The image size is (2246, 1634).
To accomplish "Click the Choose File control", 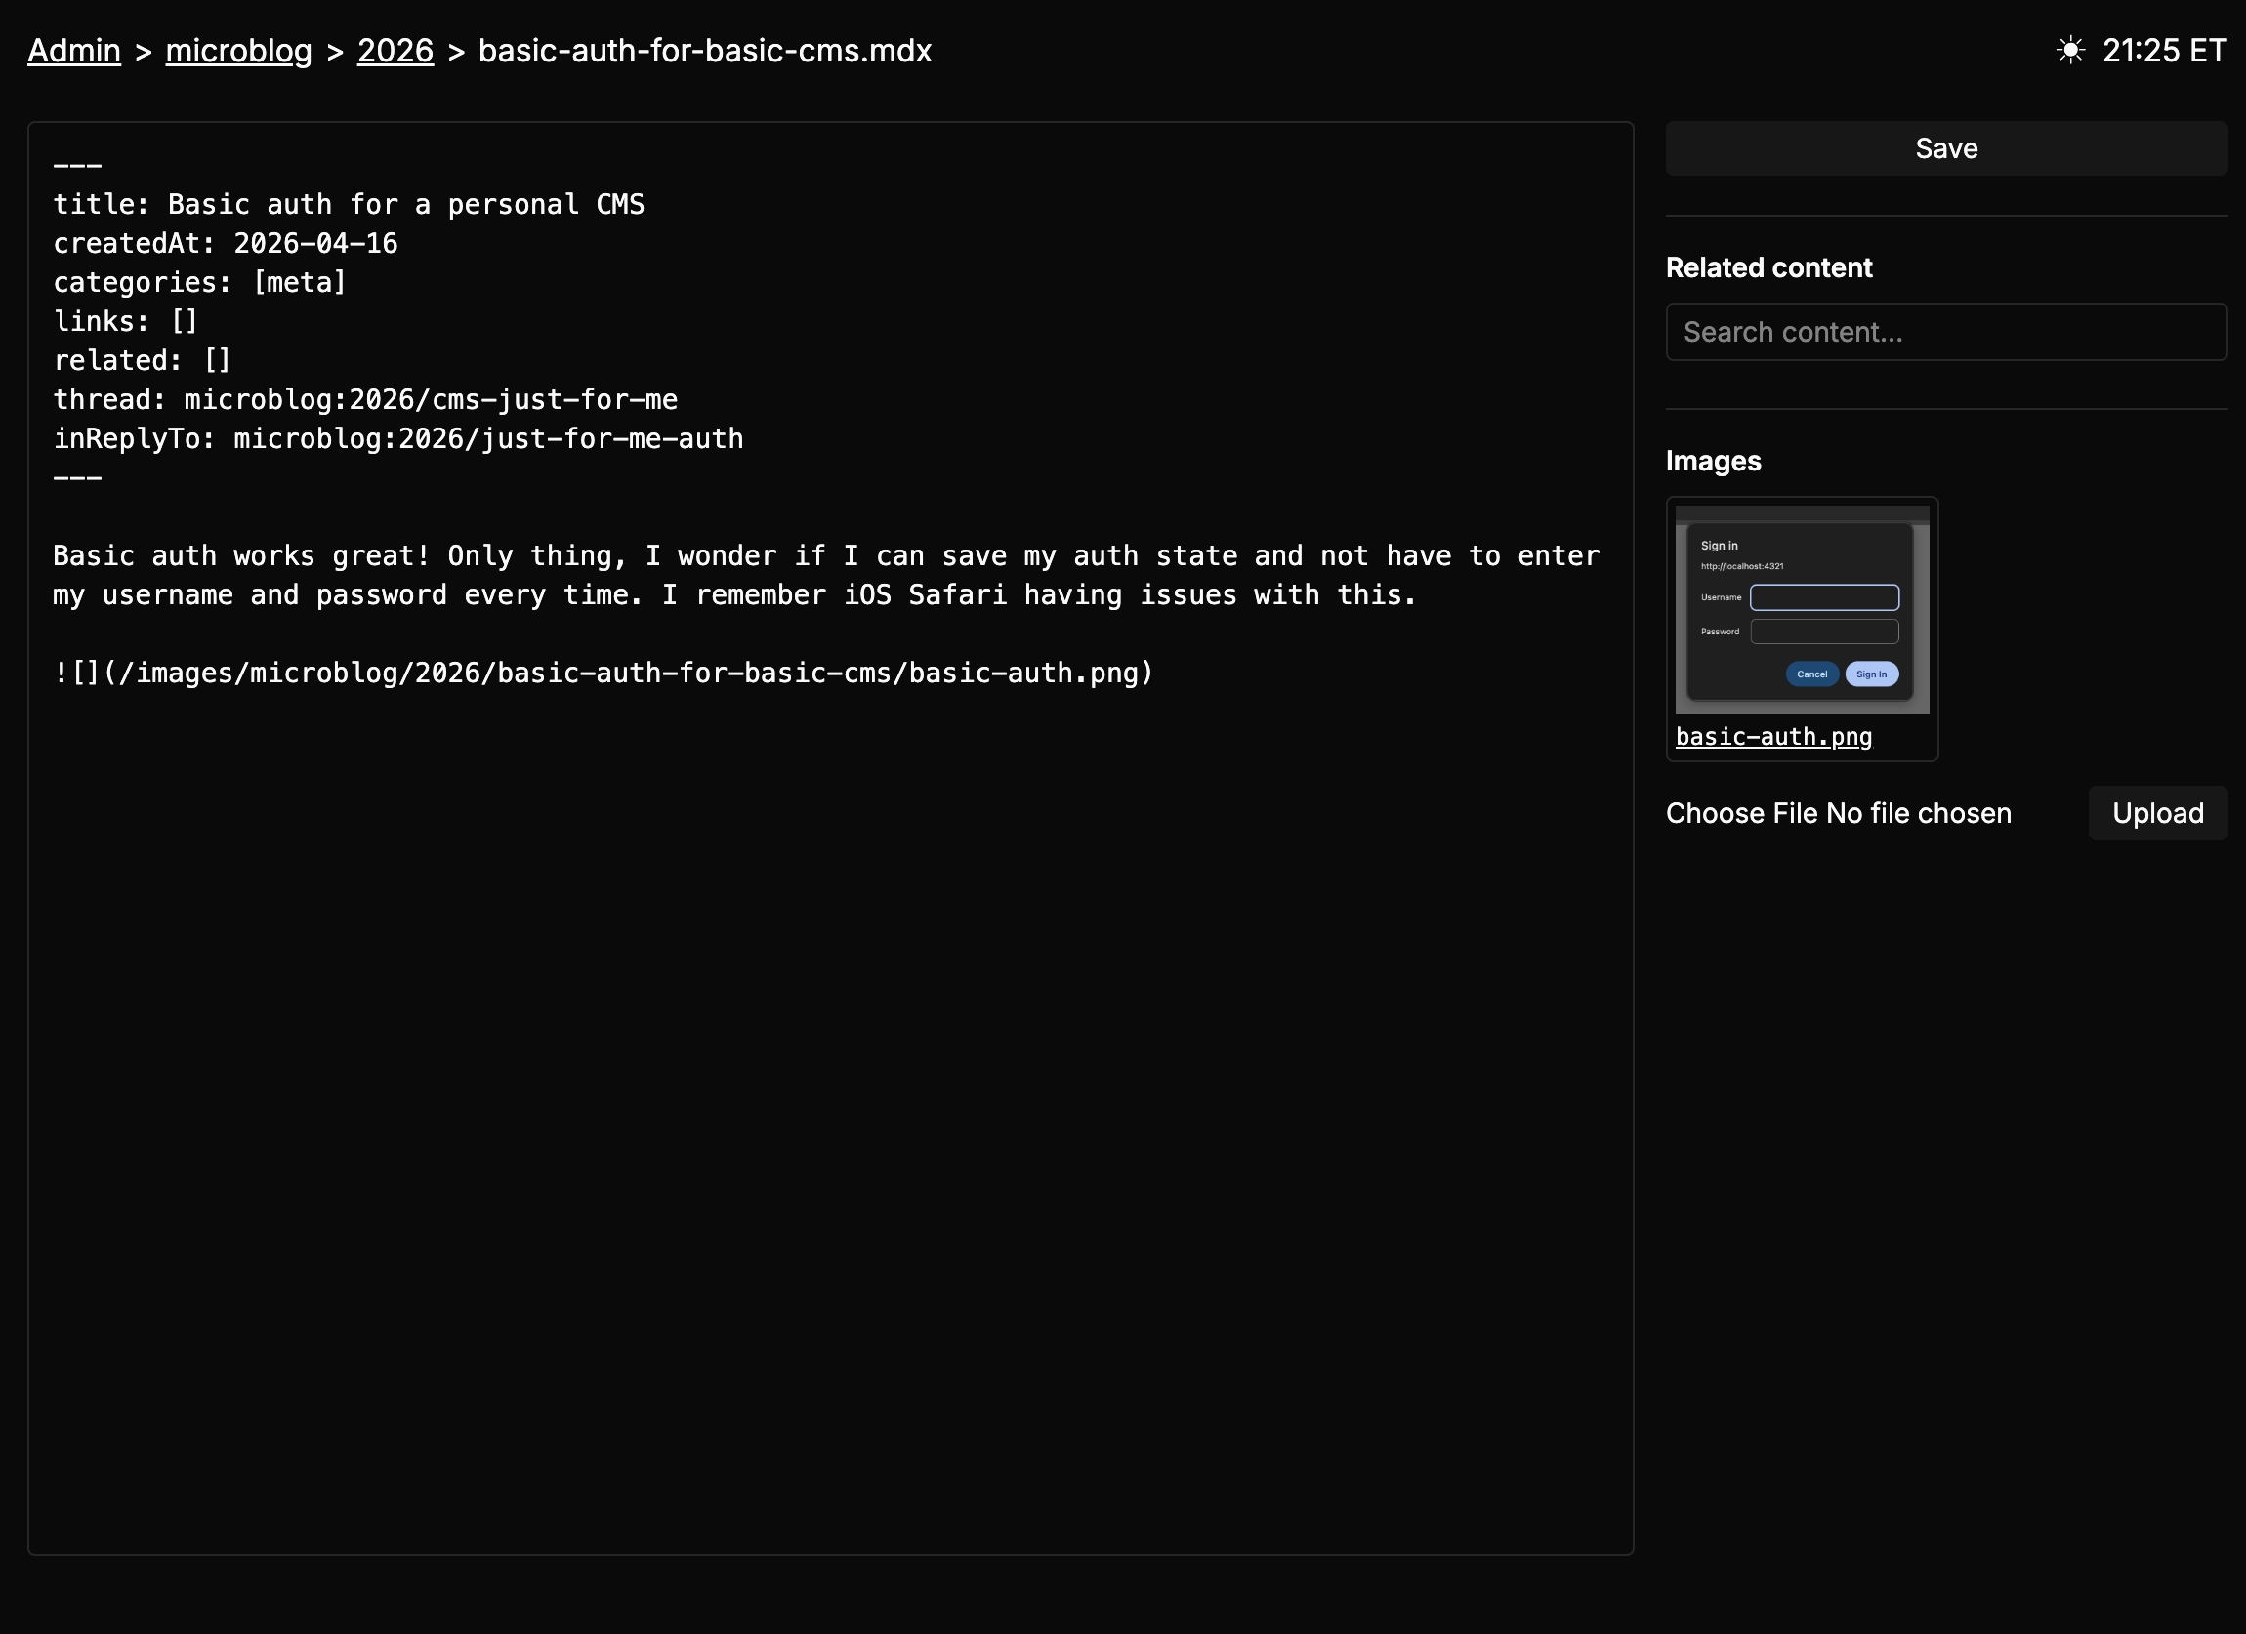I will tap(1743, 813).
